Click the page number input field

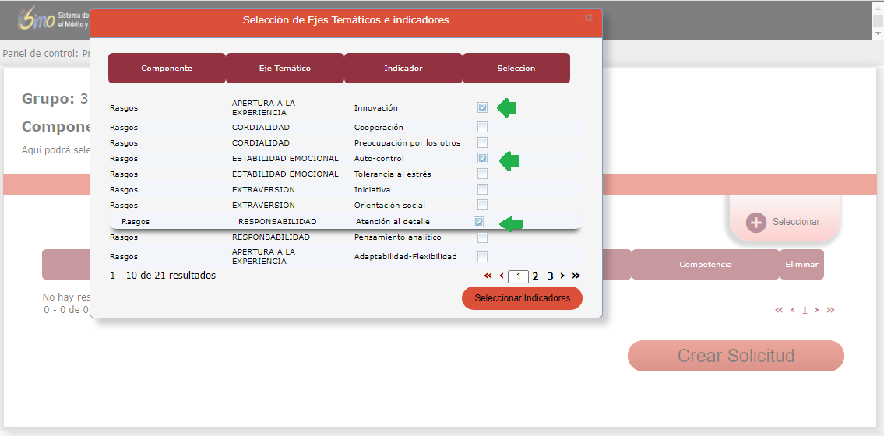click(x=518, y=276)
